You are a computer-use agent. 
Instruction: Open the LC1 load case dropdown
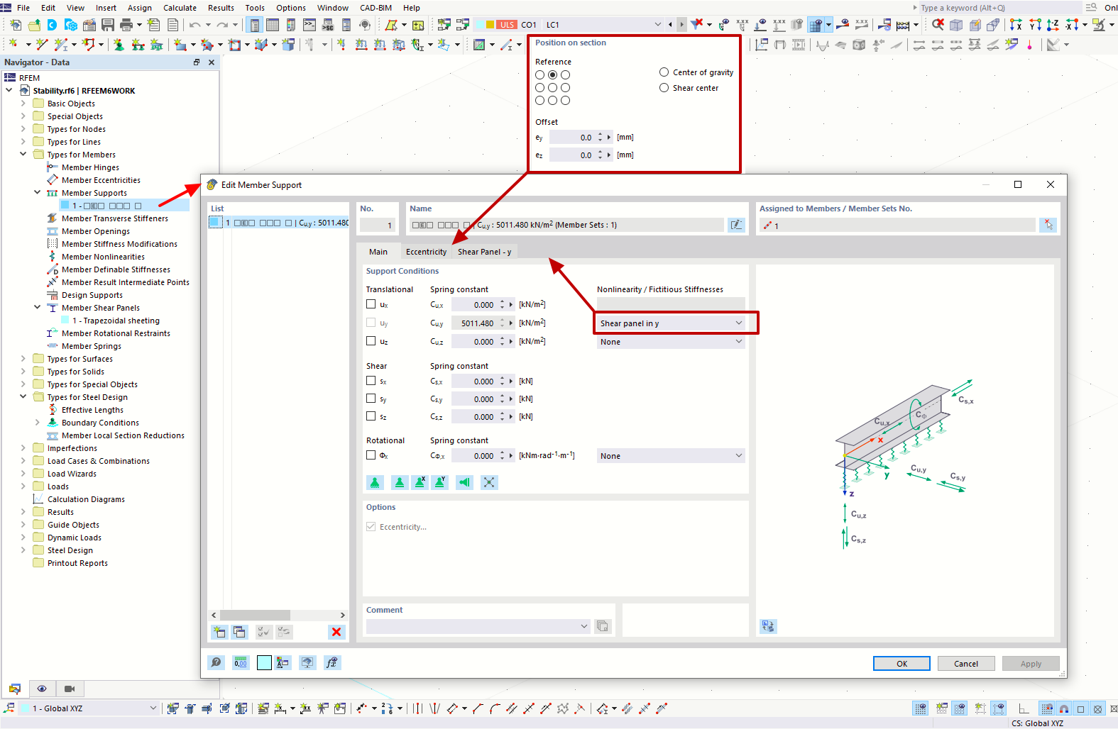pyautogui.click(x=604, y=25)
